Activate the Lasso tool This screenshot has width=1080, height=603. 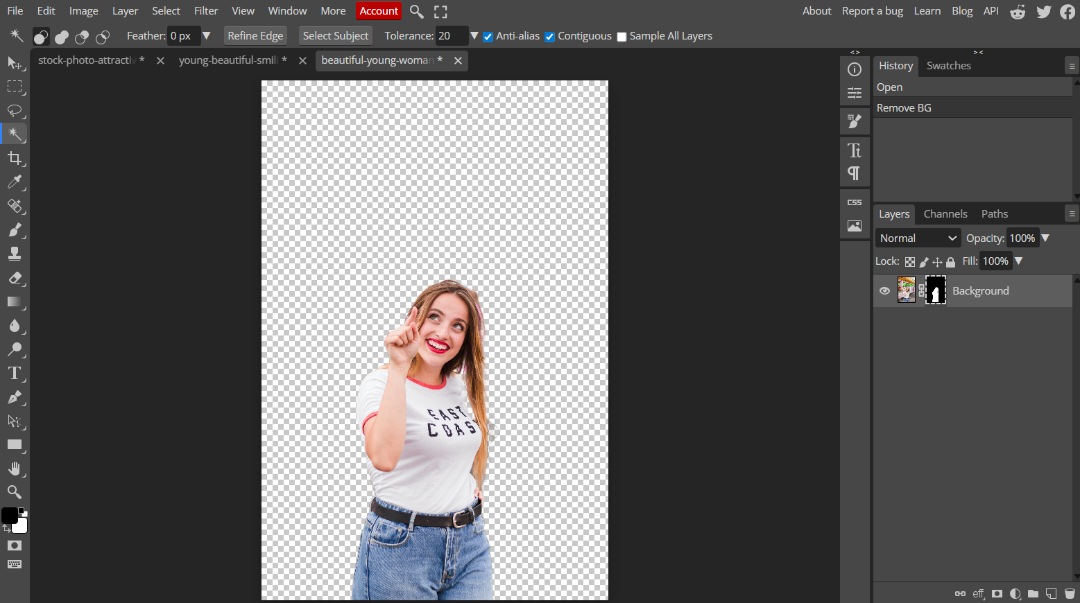point(15,110)
